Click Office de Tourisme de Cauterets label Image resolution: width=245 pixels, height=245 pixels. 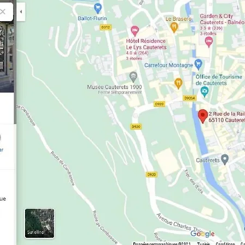[219, 80]
